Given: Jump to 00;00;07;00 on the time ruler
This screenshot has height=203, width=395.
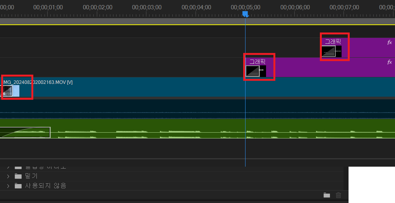Looking at the screenshot, I should pyautogui.click(x=344, y=7).
